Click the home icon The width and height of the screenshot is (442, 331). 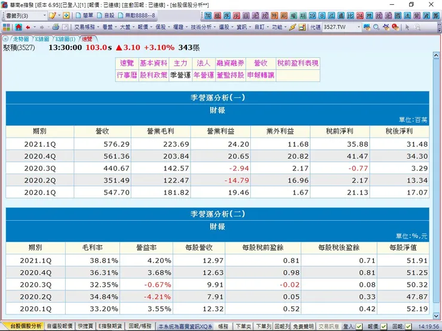click(19, 27)
